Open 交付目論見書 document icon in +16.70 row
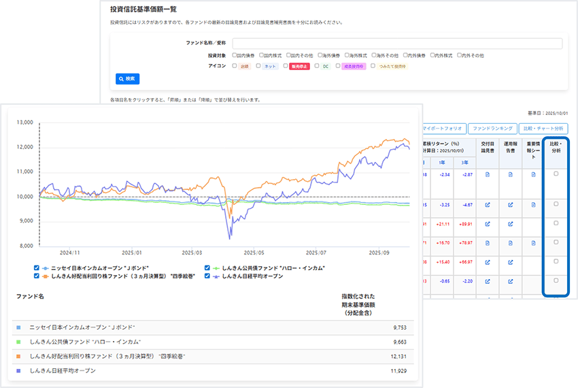Screen dimensions: 578x388 488,243
